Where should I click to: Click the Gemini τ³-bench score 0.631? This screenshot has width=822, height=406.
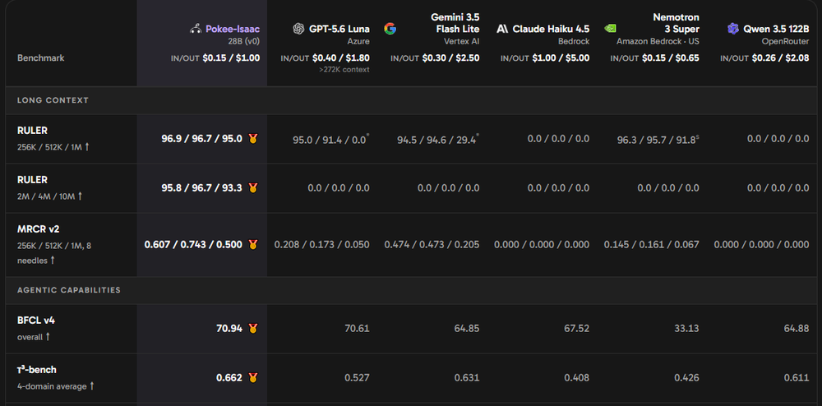click(x=467, y=377)
